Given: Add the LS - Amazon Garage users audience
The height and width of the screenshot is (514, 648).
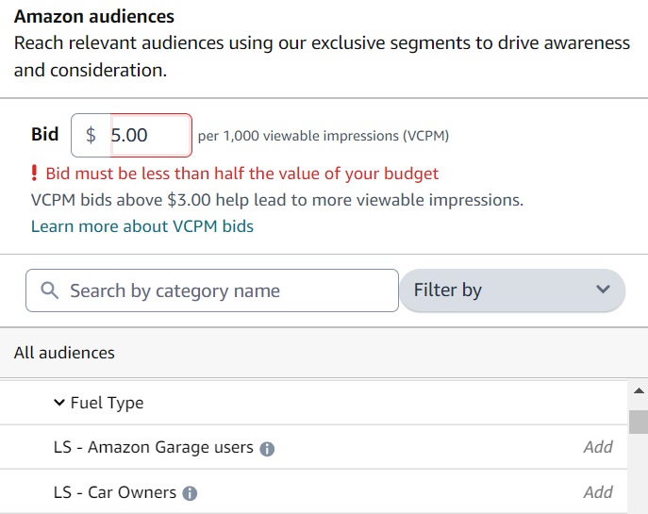Looking at the screenshot, I should point(597,447).
